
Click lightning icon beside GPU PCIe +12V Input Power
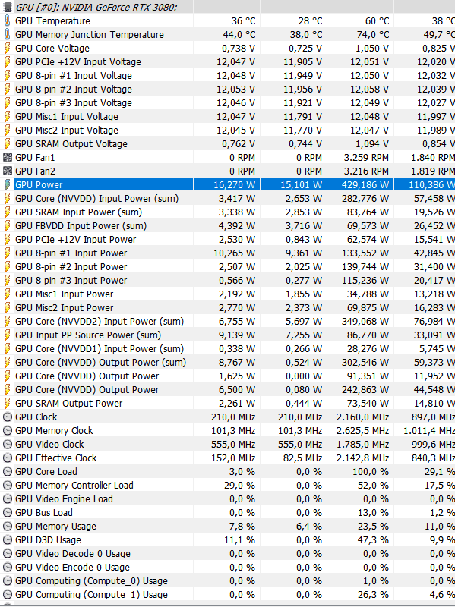8,239
